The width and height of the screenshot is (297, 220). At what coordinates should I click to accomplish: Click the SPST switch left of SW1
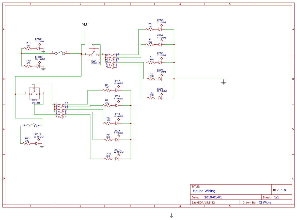pyautogui.click(x=59, y=53)
